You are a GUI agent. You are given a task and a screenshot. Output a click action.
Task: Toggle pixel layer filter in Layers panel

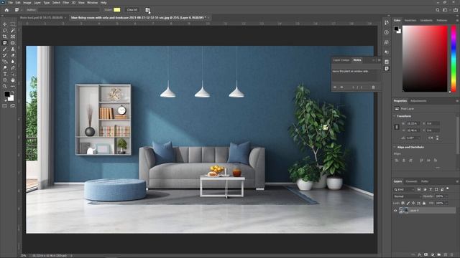[419, 189]
